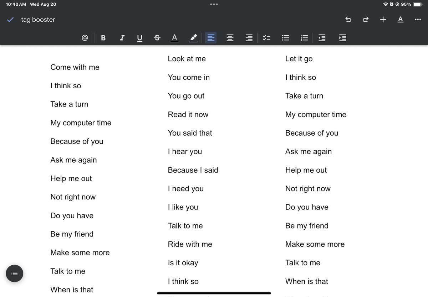The width and height of the screenshot is (428, 297).
Task: Open the insert plus menu
Action: (x=383, y=20)
